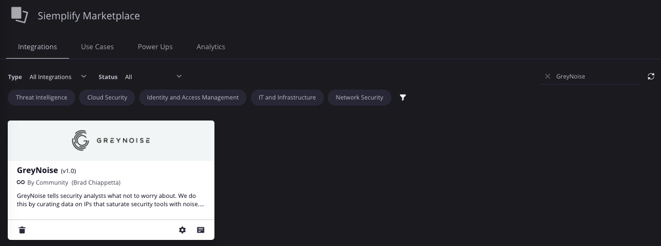Click the version label (v1.0)
Viewport: 661px width, 246px height.
(x=69, y=171)
